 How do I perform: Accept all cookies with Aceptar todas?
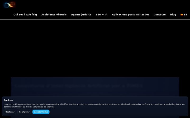[41, 112]
